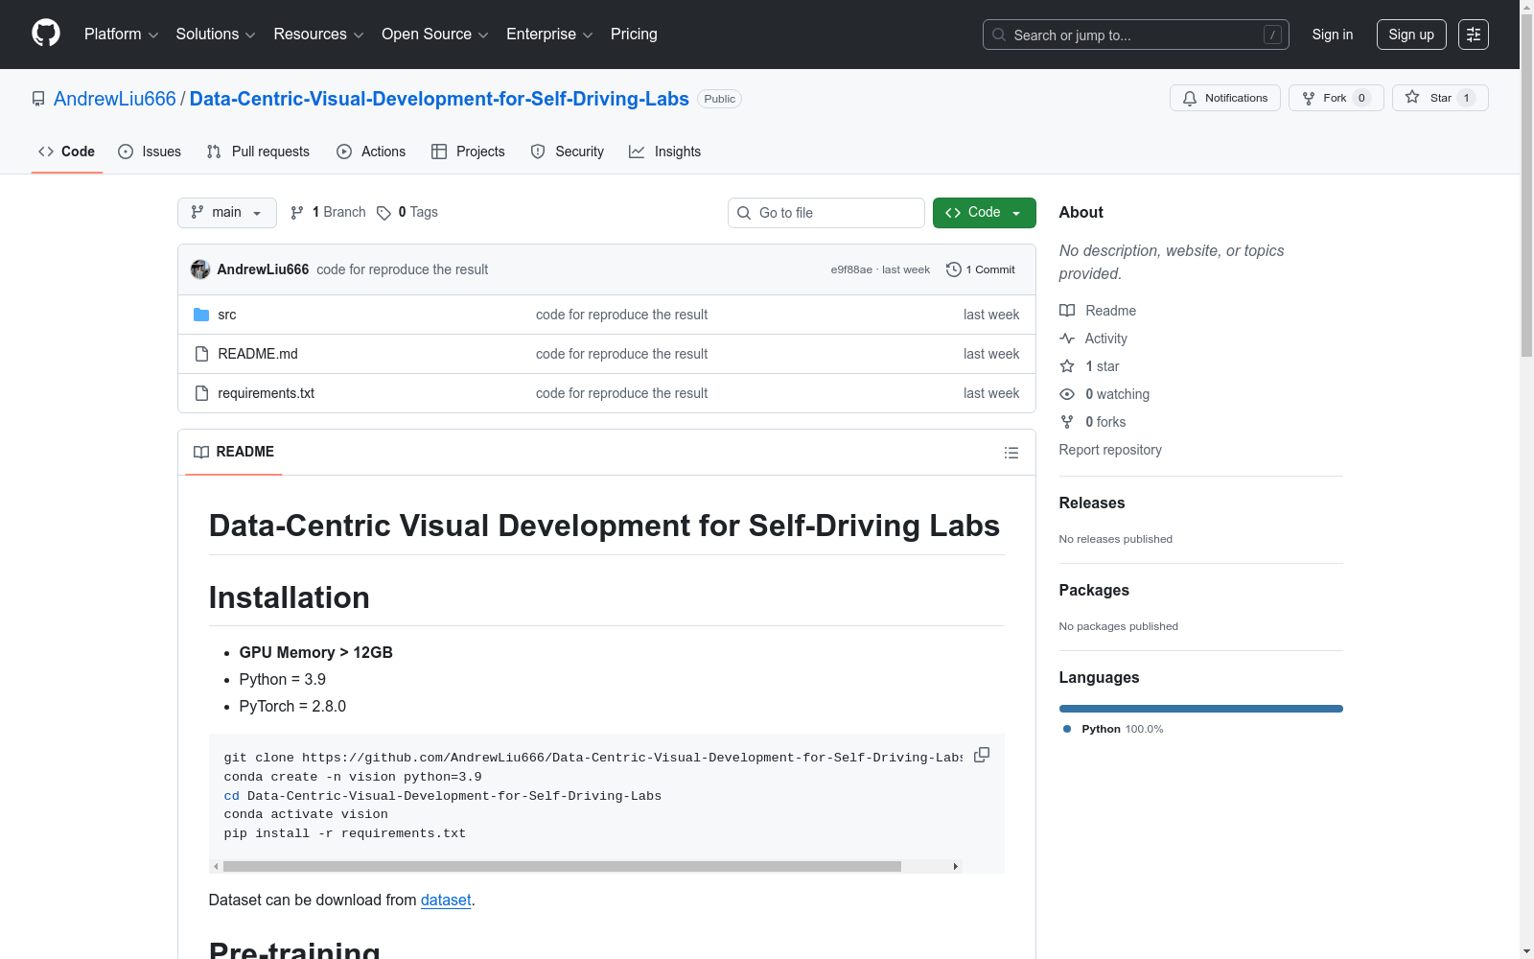
Task: Expand the Enterprise menu
Action: point(549,35)
